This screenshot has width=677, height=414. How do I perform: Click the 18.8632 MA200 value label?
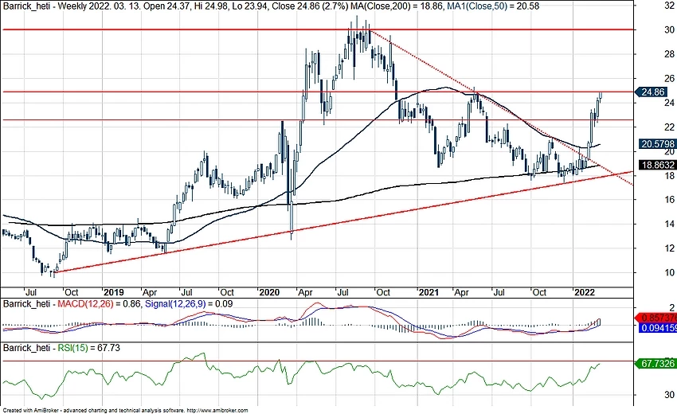pyautogui.click(x=658, y=165)
